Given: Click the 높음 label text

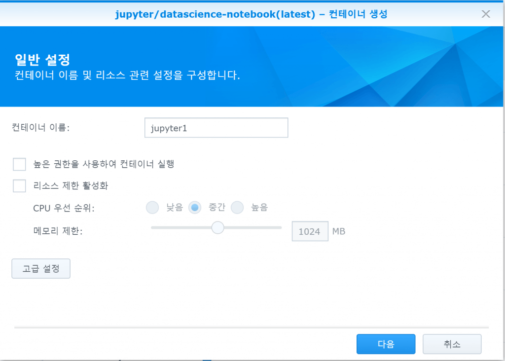Looking at the screenshot, I should (259, 208).
